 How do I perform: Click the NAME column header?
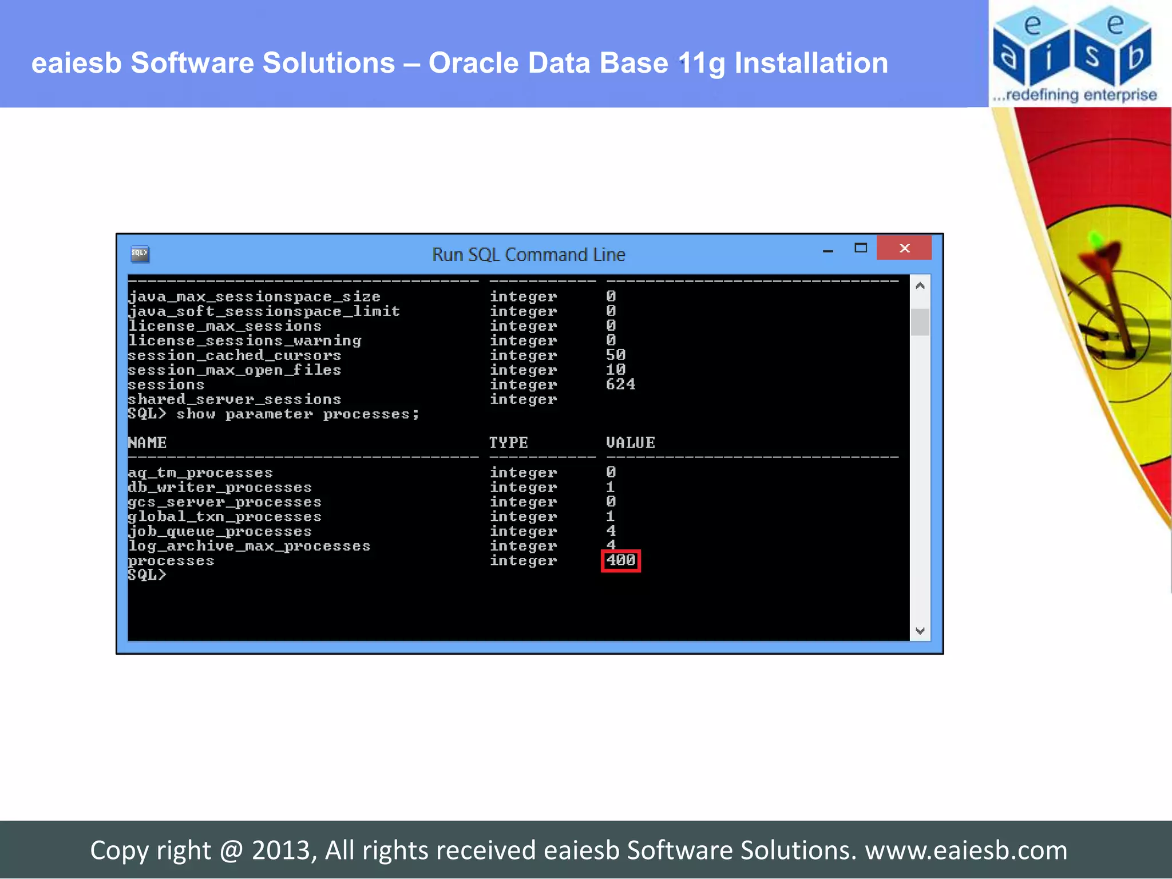147,442
